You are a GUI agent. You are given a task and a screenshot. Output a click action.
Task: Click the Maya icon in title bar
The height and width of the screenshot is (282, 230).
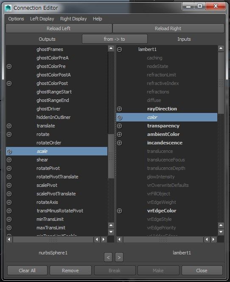coord(8,8)
